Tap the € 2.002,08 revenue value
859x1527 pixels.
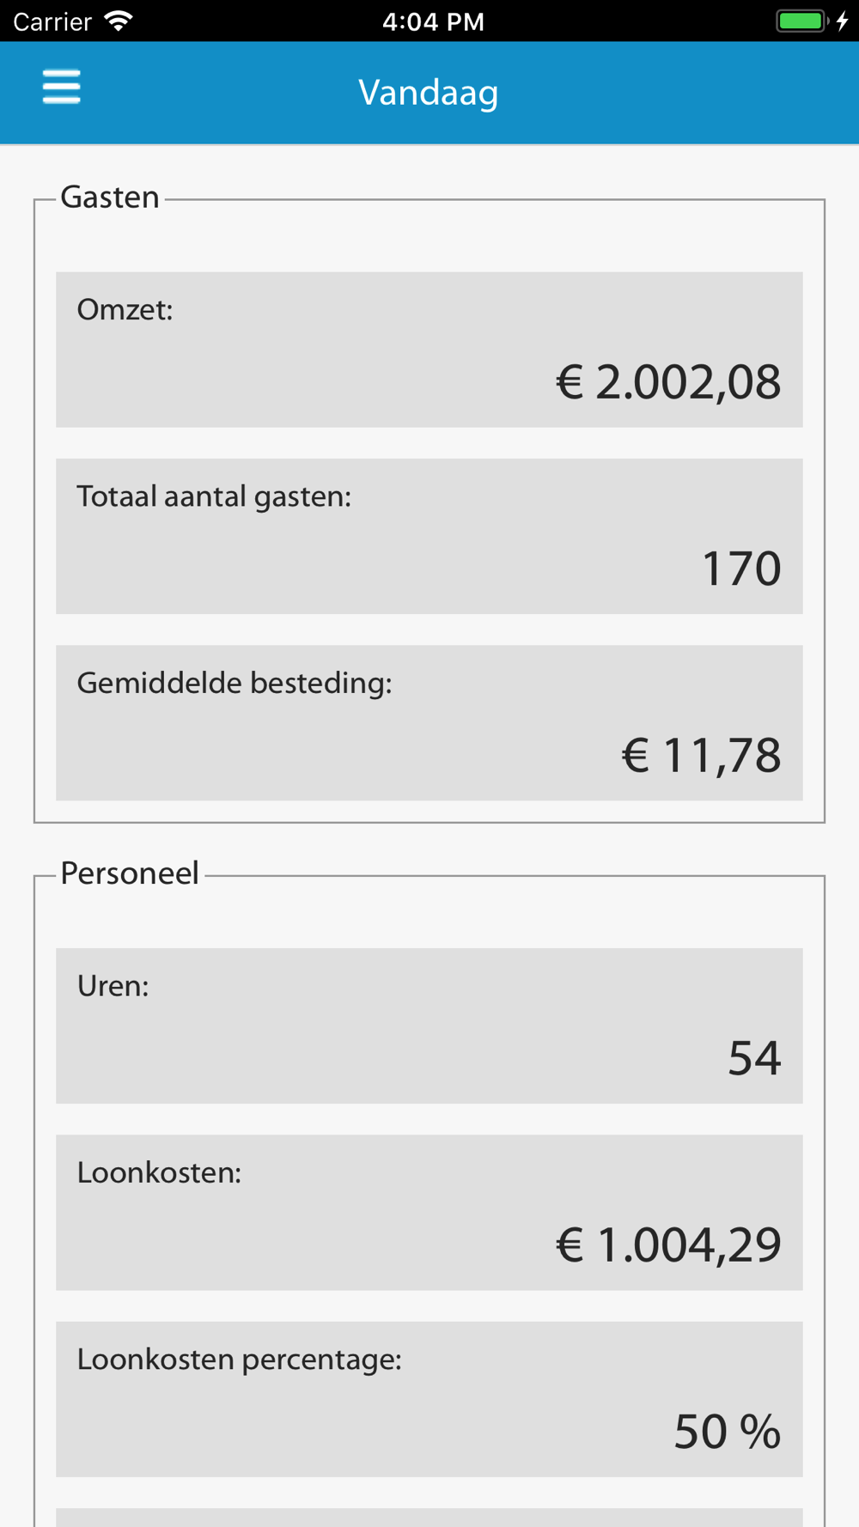click(x=668, y=381)
